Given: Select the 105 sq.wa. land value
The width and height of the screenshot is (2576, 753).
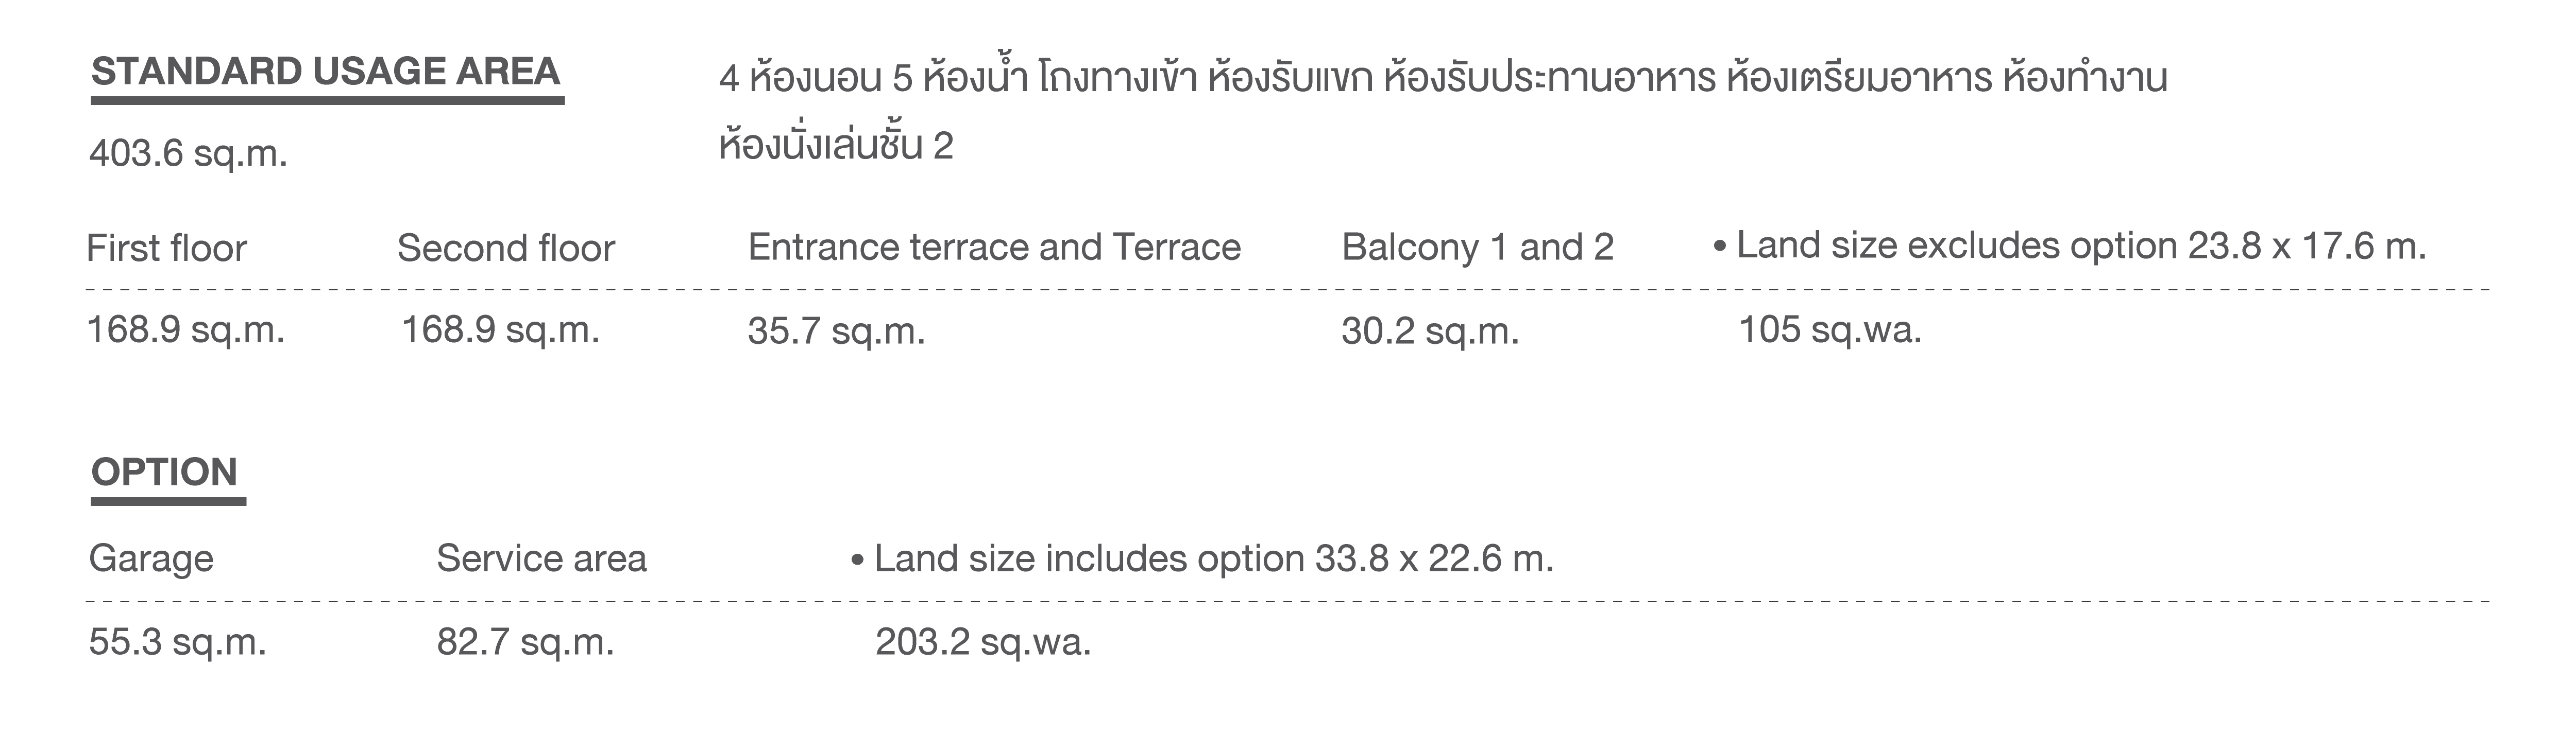Looking at the screenshot, I should point(1830,329).
